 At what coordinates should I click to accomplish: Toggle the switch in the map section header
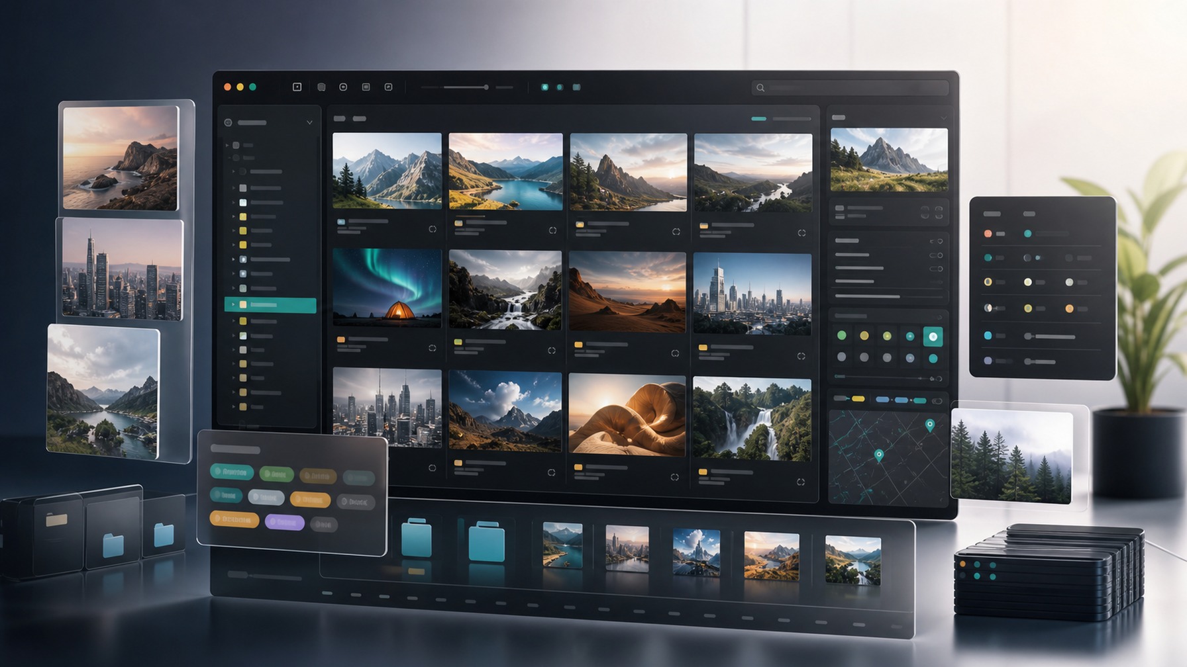tap(937, 401)
